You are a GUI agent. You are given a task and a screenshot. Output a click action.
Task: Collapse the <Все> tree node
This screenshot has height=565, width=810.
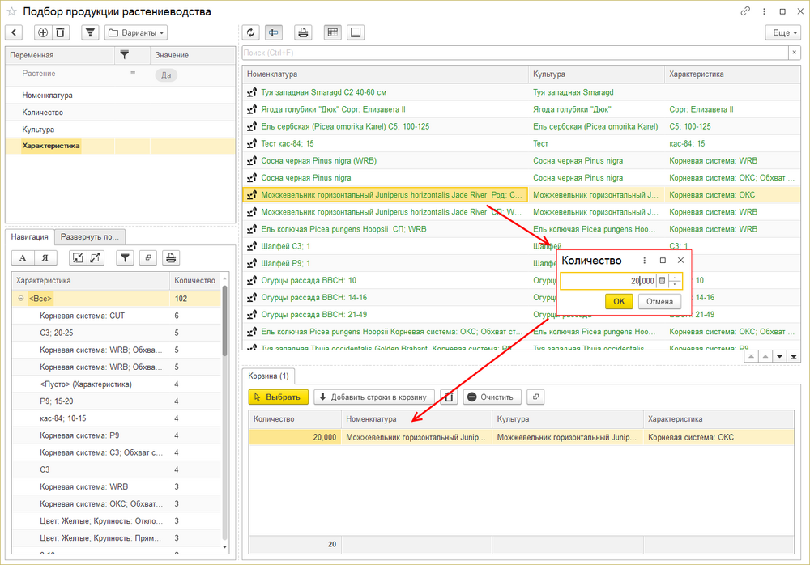coord(19,299)
